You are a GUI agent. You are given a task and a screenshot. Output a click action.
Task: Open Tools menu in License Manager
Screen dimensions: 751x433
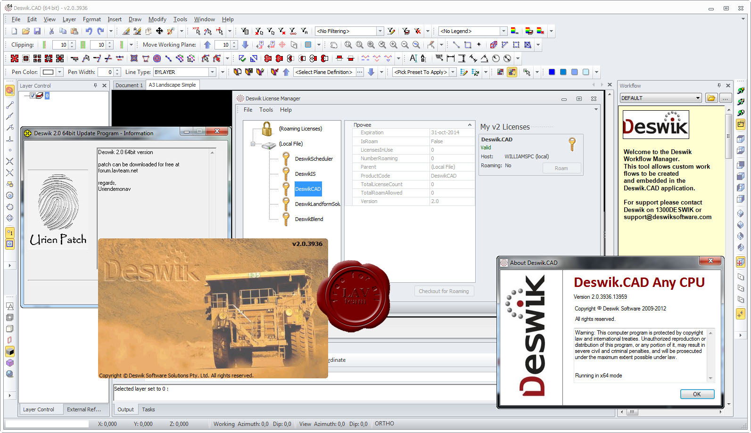pyautogui.click(x=266, y=110)
